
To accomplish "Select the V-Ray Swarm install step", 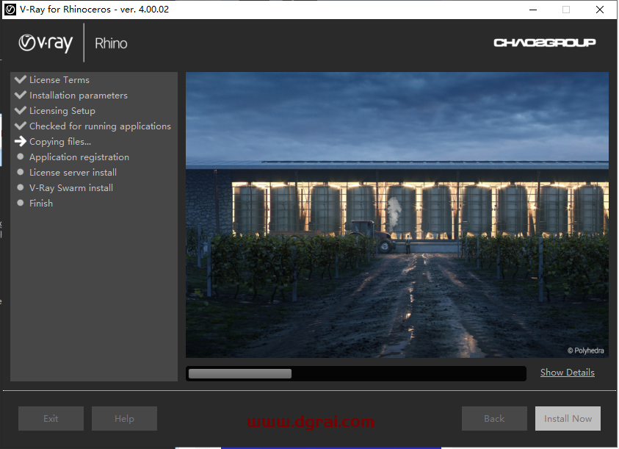I will coord(71,188).
